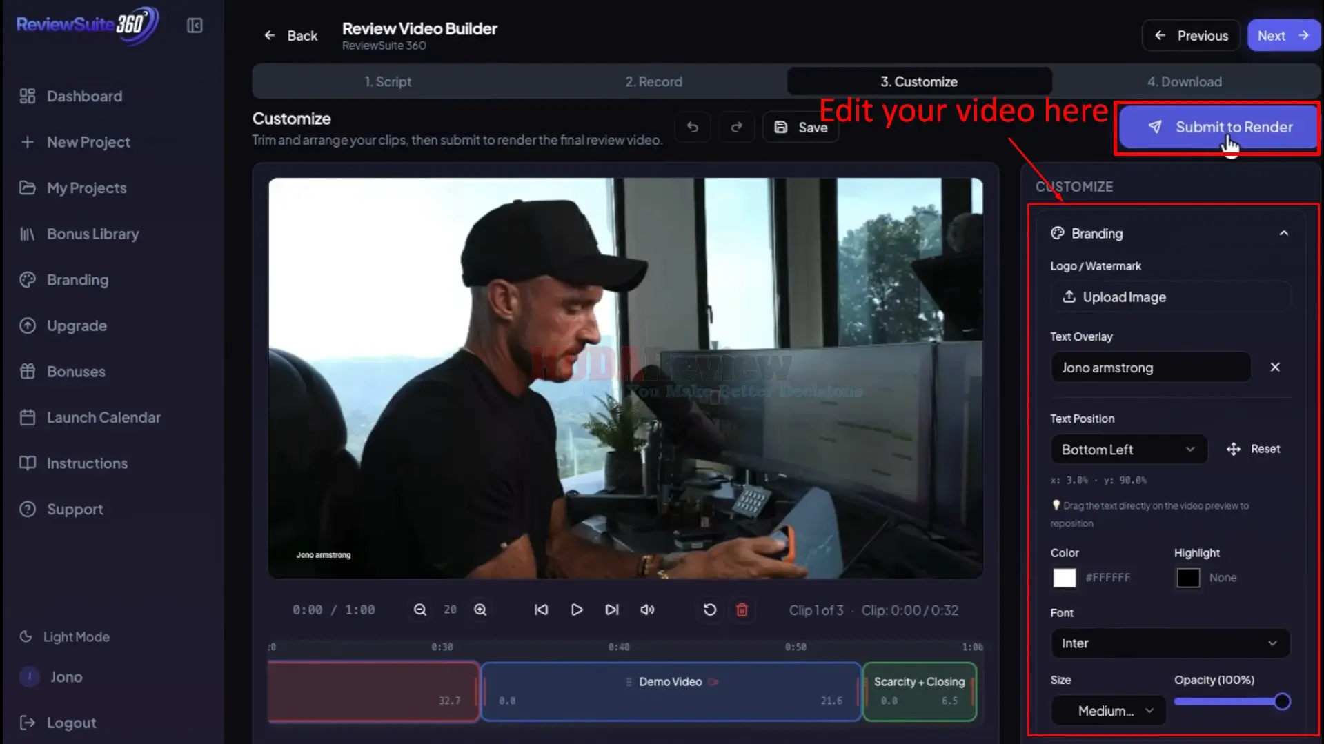Viewport: 1324px width, 744px height.
Task: Zoom in on the timeline with the magnifier icon
Action: [x=481, y=610]
